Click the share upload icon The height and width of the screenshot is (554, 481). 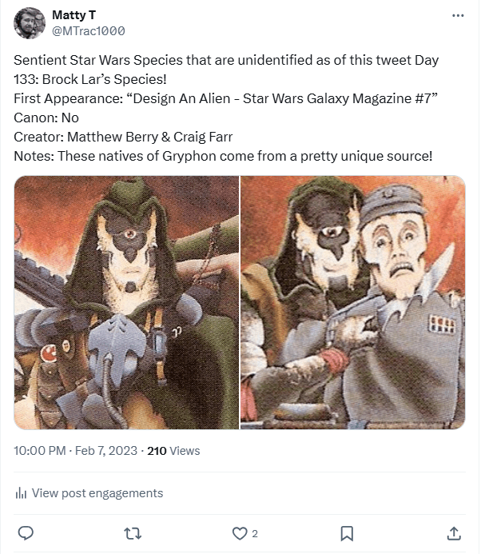(453, 532)
